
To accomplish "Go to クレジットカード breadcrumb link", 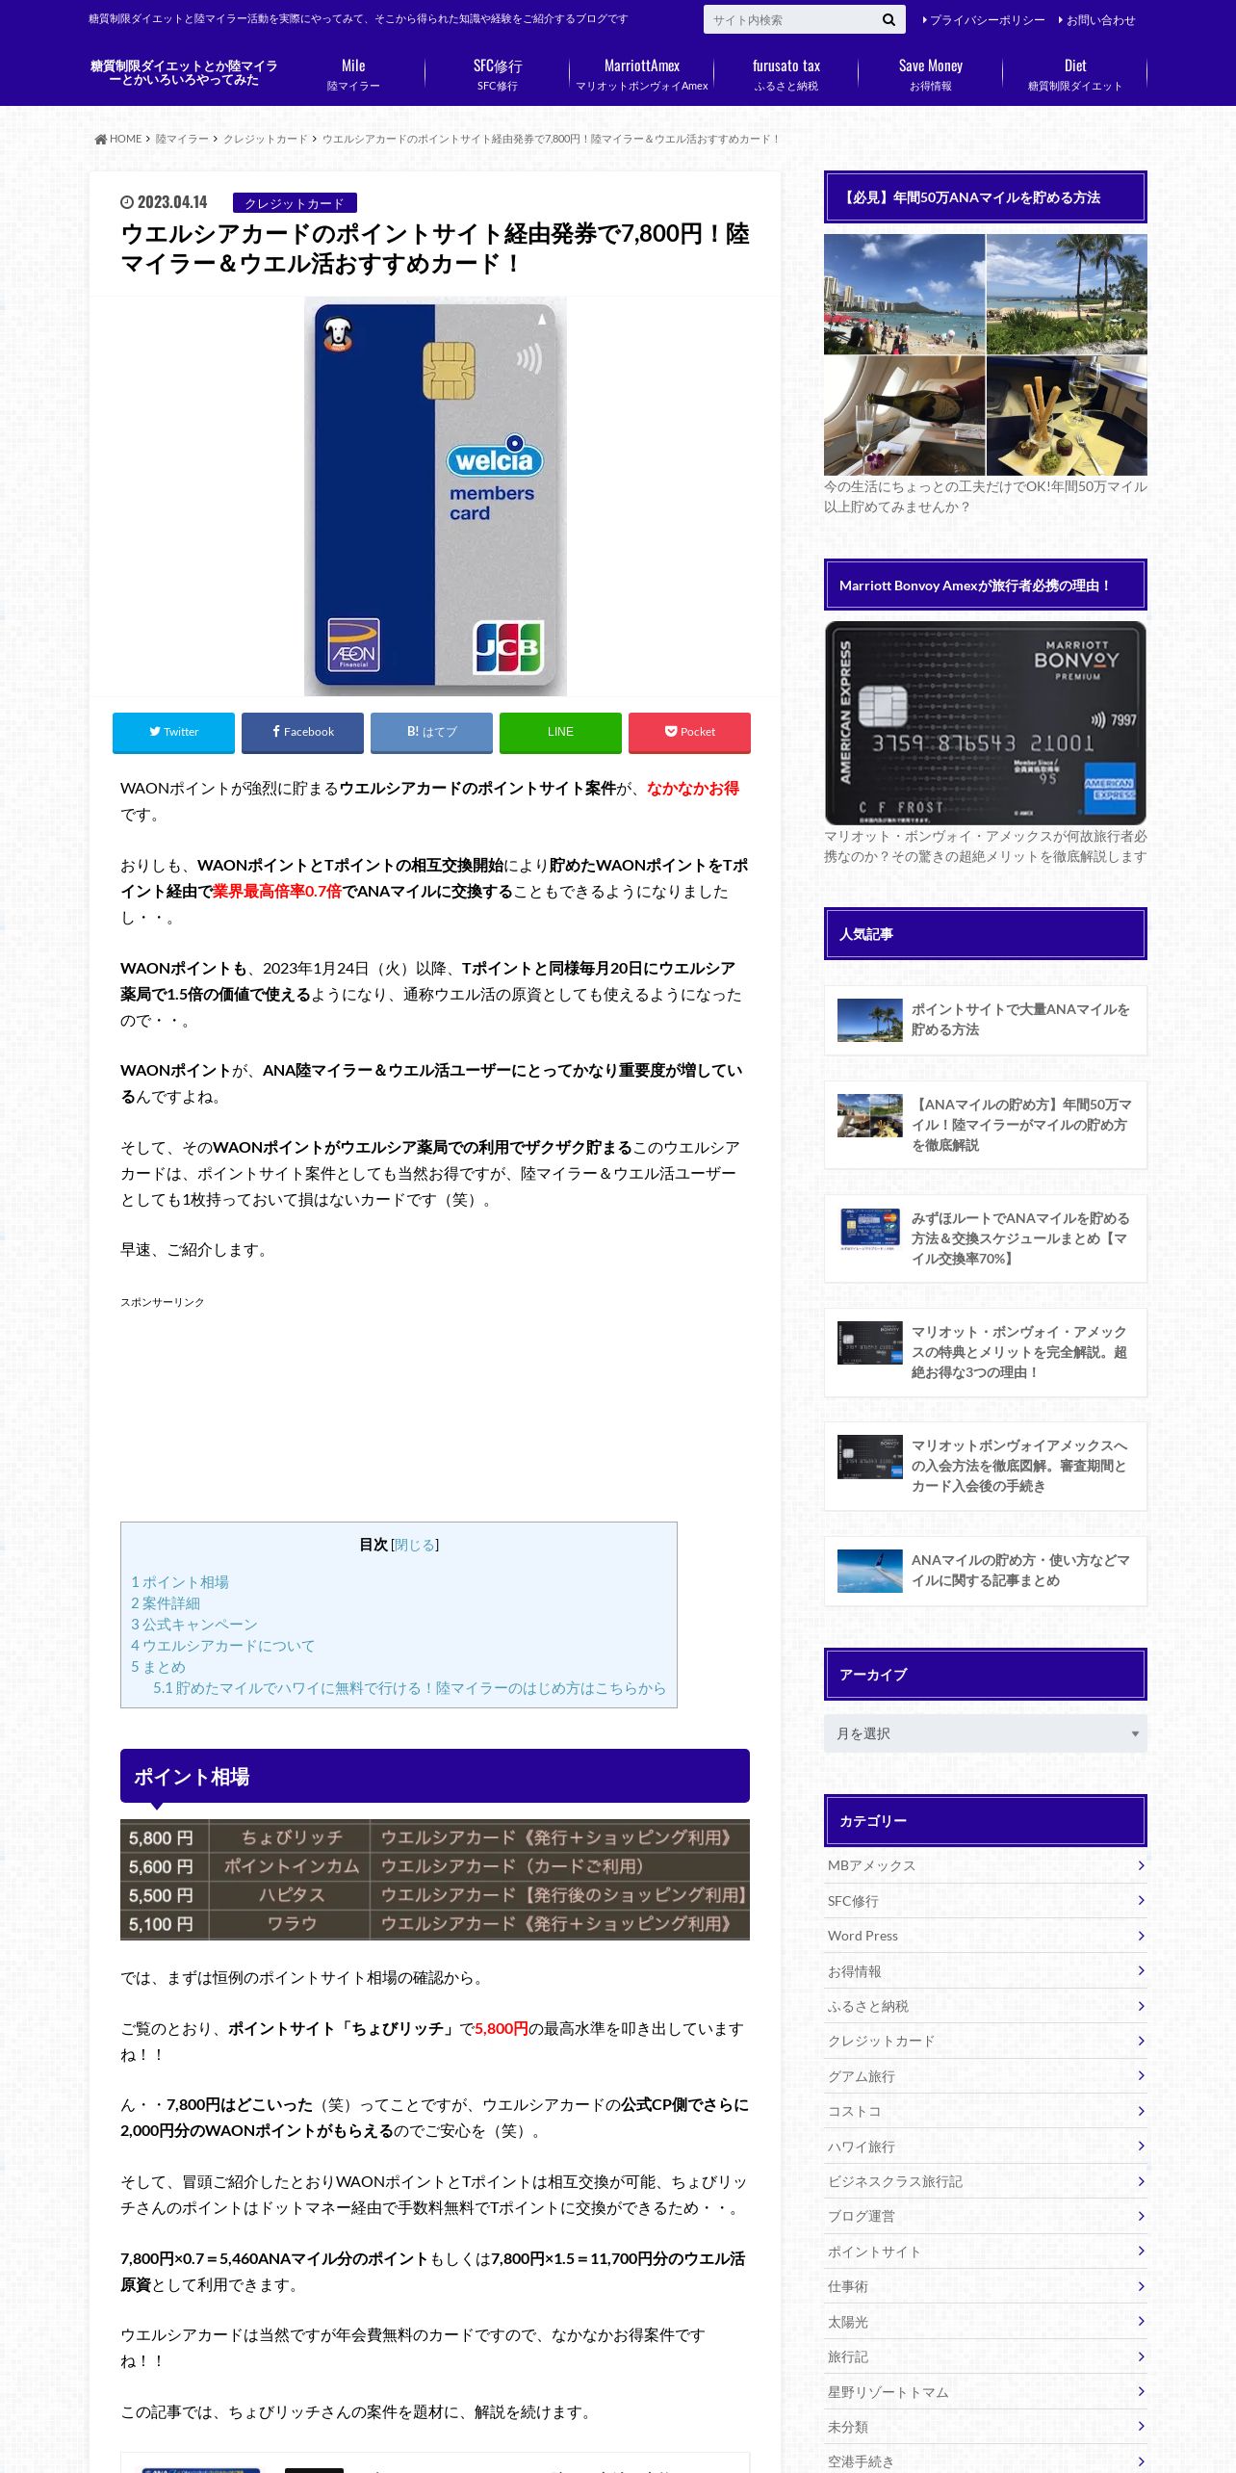I will pos(265,139).
